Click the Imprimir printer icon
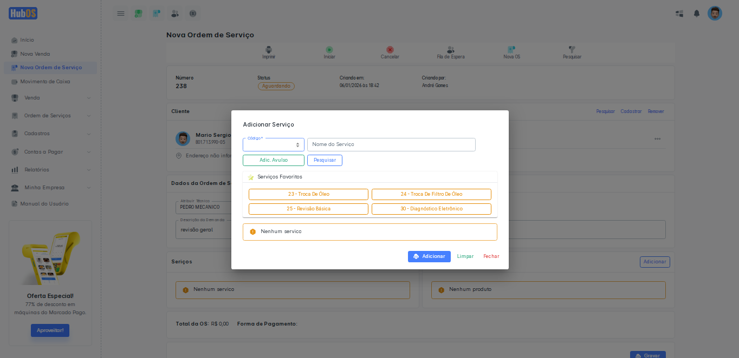This screenshot has width=739, height=358. pos(269,50)
